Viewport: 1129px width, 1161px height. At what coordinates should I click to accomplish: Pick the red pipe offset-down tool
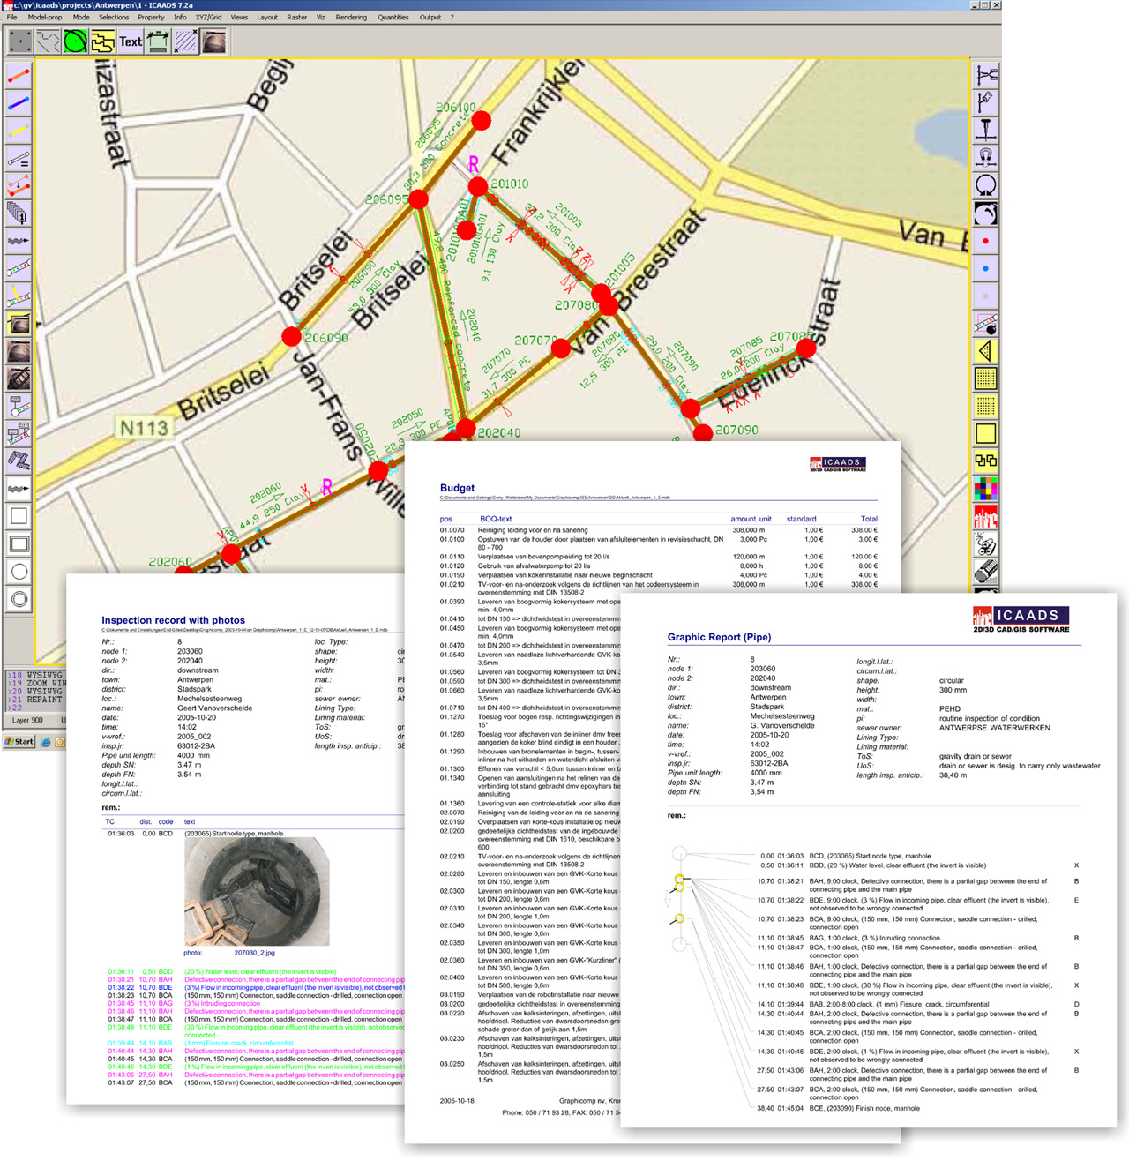click(x=19, y=185)
